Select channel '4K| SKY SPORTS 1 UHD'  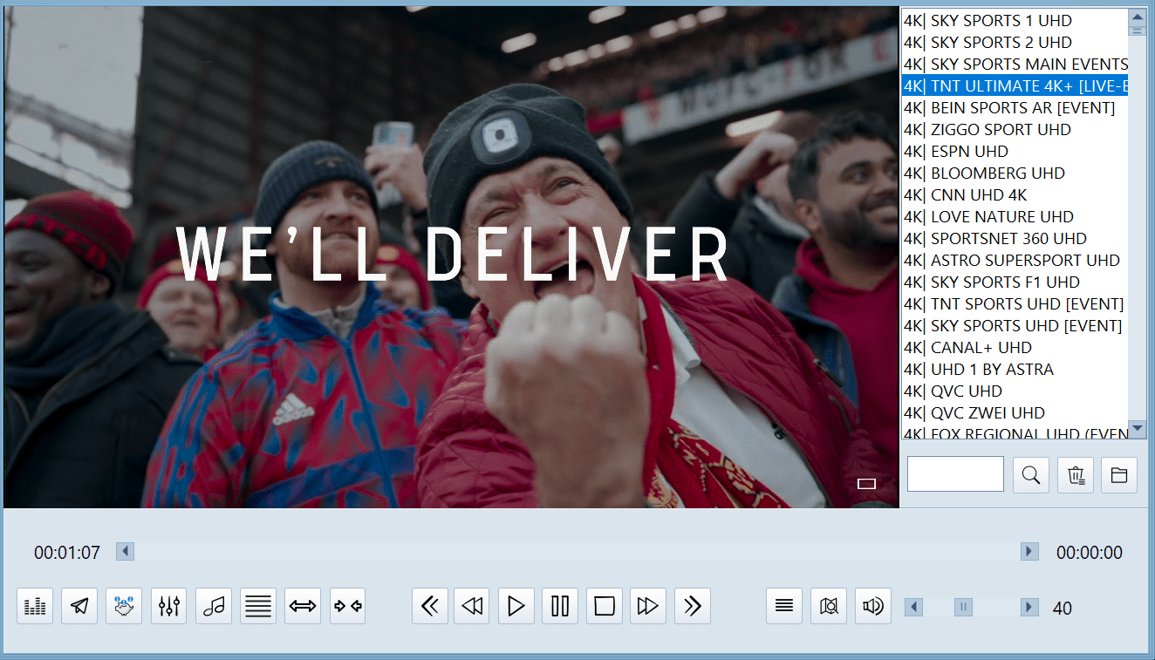1015,20
